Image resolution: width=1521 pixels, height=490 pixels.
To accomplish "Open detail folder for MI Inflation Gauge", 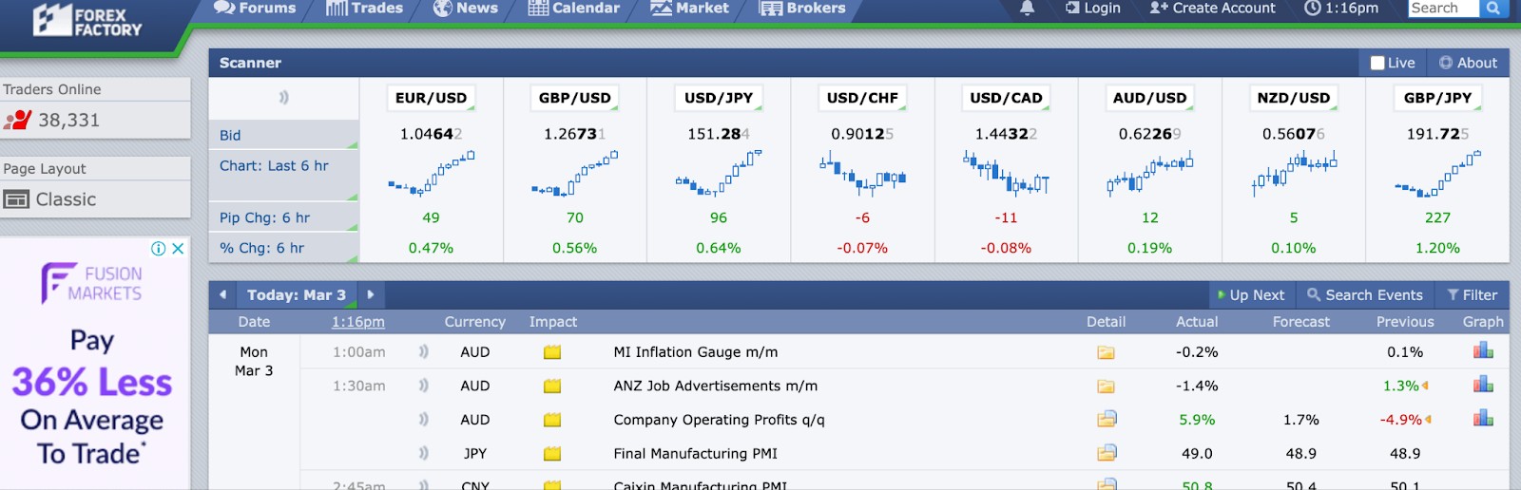I will (x=1106, y=352).
